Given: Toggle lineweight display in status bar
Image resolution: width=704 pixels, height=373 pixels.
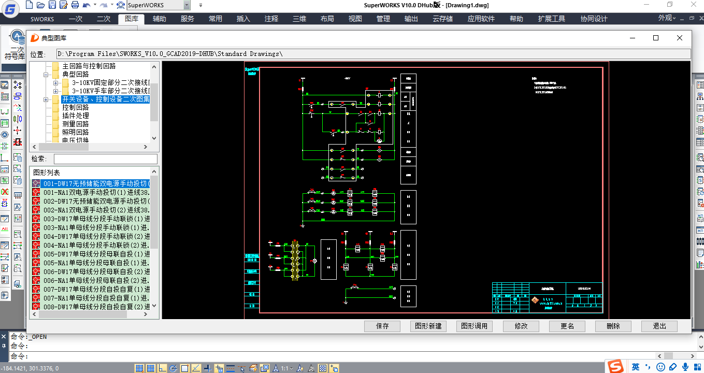Looking at the screenshot, I should pos(231,368).
